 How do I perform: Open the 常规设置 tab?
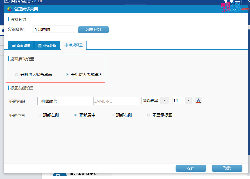click(x=74, y=45)
